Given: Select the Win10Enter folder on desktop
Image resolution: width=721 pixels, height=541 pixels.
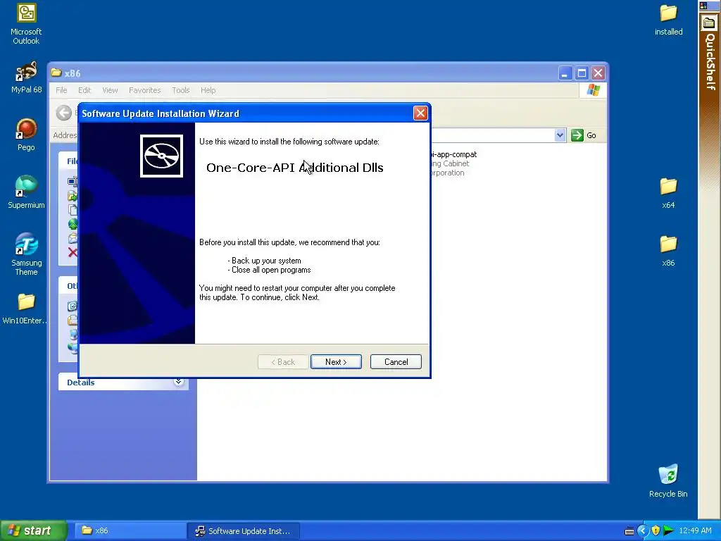Looking at the screenshot, I should 26,309.
